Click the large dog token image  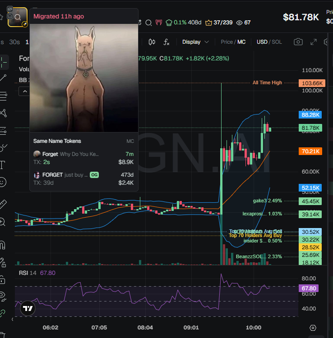84,78
